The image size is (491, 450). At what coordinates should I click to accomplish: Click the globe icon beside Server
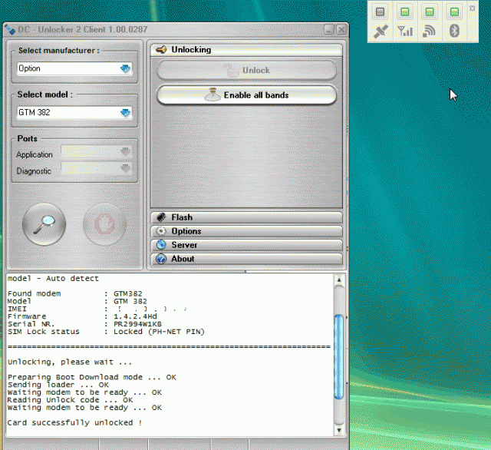(161, 245)
